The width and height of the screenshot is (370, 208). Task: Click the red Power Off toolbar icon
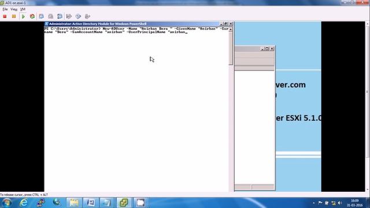tap(5, 16)
